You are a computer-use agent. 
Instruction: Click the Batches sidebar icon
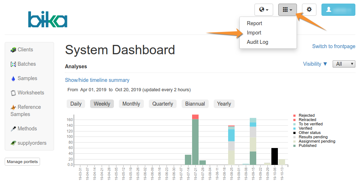13,64
